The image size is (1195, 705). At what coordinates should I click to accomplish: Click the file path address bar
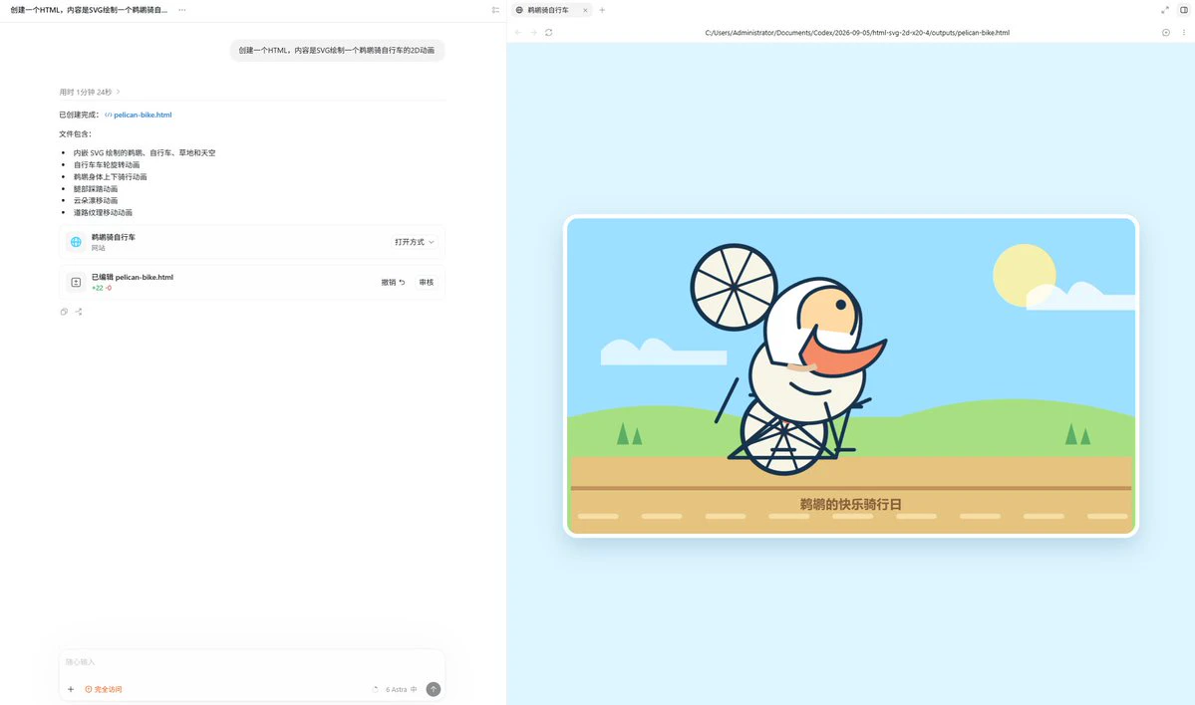tap(856, 33)
